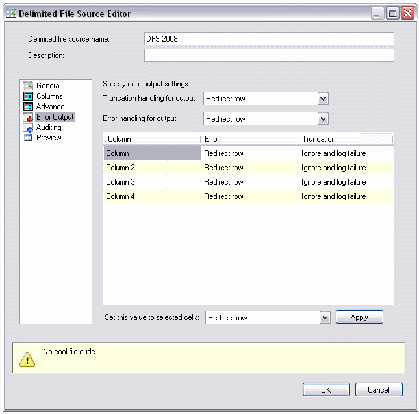Screen dimensions: 419x414
Task: Select Column 1 Truncation cell Ignore and log failure
Action: click(346, 153)
